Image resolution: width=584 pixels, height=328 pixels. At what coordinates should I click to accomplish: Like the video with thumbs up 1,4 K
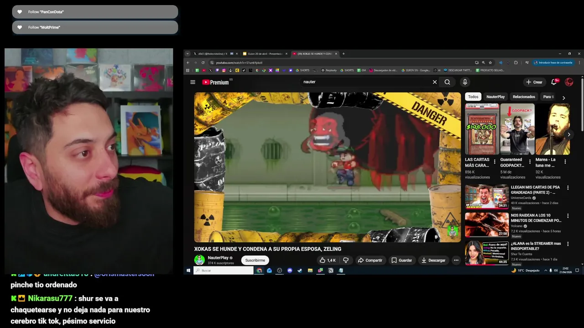click(328, 260)
